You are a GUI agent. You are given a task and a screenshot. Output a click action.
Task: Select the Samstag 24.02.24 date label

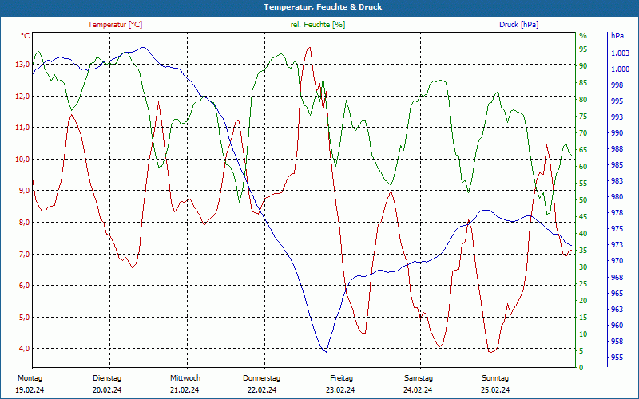(418, 384)
